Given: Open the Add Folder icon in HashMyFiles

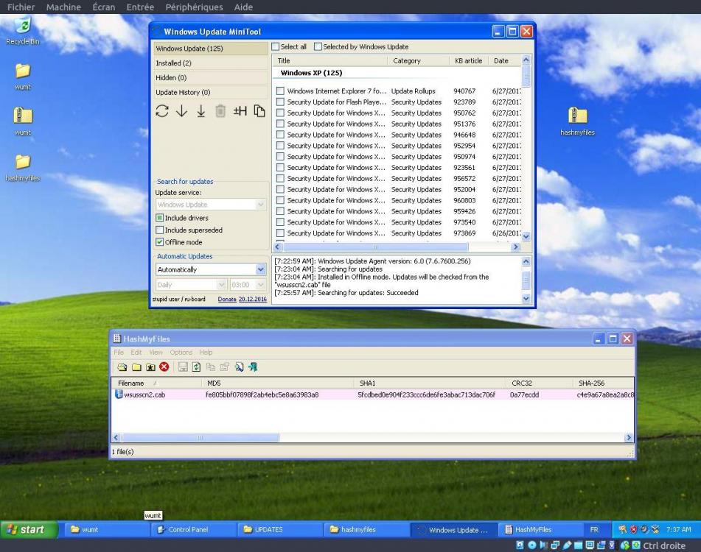Looking at the screenshot, I should pos(136,367).
